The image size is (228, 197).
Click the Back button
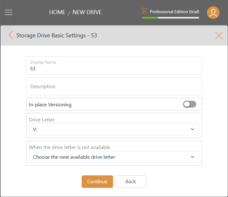point(131,182)
